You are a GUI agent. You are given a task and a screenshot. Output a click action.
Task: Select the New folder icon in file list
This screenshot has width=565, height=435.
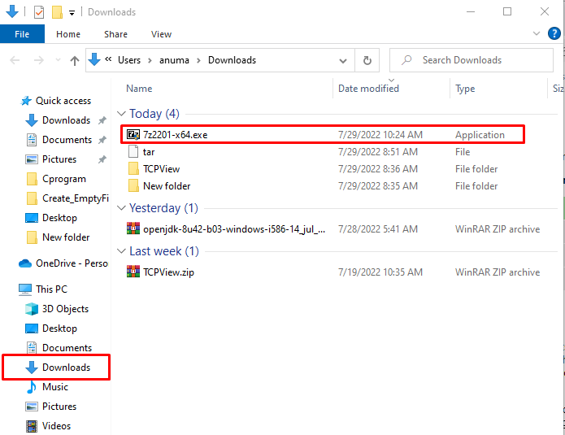pos(133,186)
